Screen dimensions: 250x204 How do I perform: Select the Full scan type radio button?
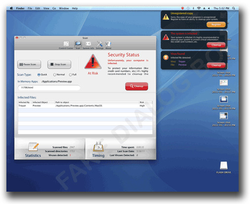click(70, 75)
